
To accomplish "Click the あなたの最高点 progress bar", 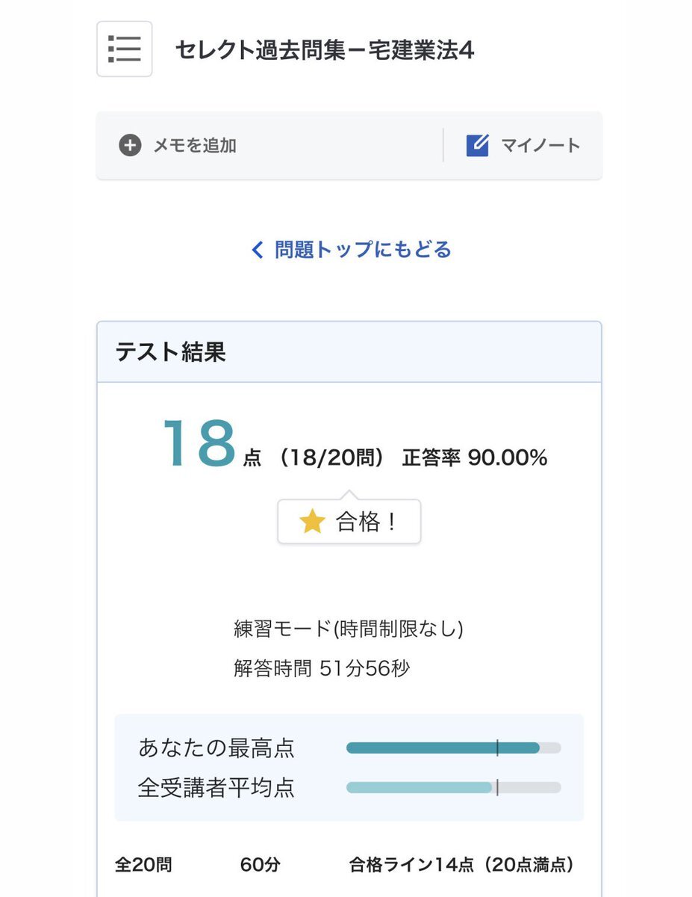I will tap(453, 747).
